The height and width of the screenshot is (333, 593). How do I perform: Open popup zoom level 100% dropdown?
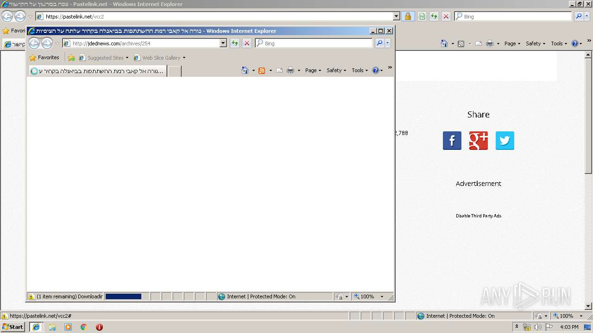382,296
